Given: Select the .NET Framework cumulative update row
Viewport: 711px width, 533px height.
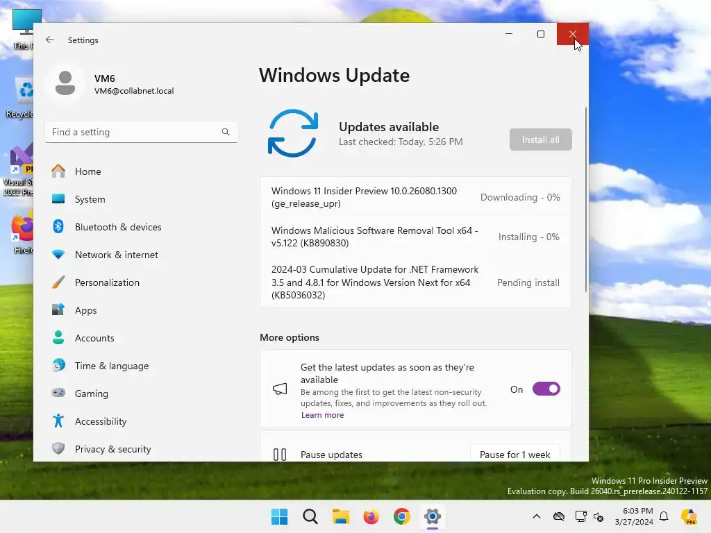Looking at the screenshot, I should [x=415, y=282].
